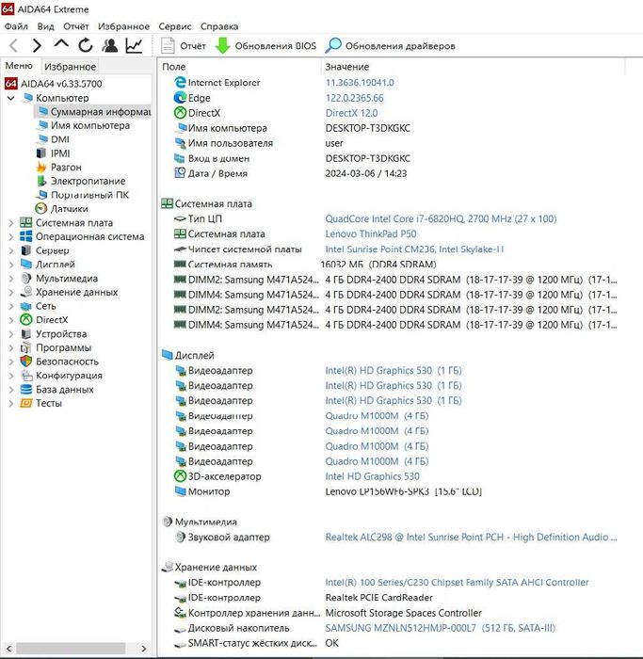This screenshot has height=659, width=643.
Task: Open the Realtek ALC298 audio link
Action: pos(471,538)
